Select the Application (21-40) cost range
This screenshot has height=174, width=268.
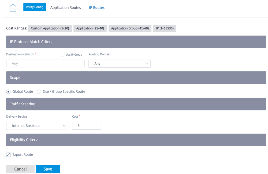[90, 28]
